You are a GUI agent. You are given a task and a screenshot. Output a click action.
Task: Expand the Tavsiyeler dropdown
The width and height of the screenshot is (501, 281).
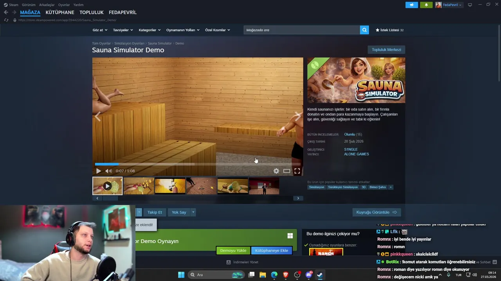123,30
